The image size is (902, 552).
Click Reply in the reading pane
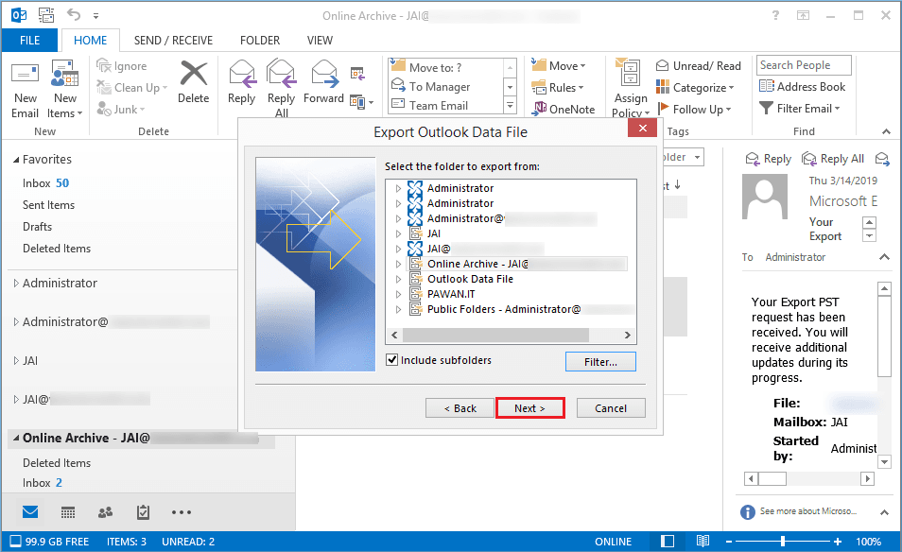(769, 159)
